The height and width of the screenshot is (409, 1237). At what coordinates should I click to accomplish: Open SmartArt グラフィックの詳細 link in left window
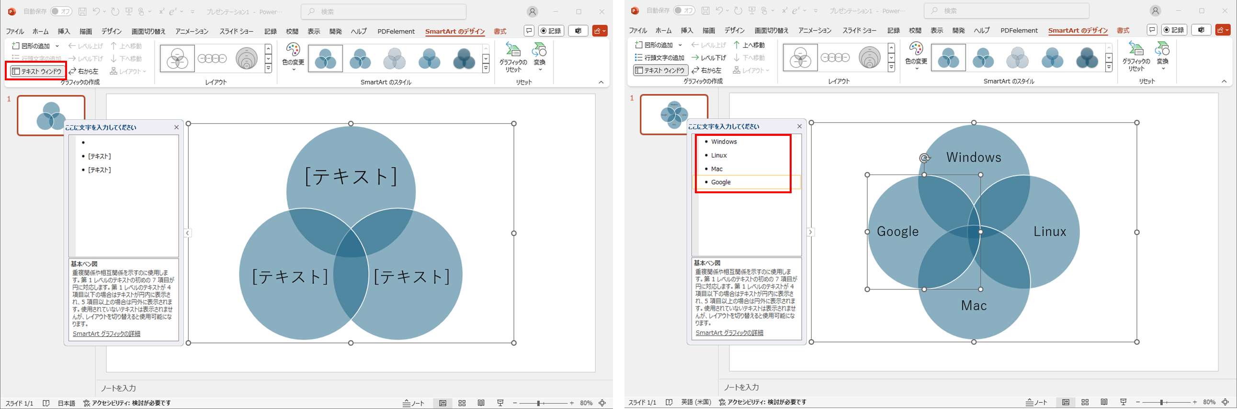coord(106,334)
